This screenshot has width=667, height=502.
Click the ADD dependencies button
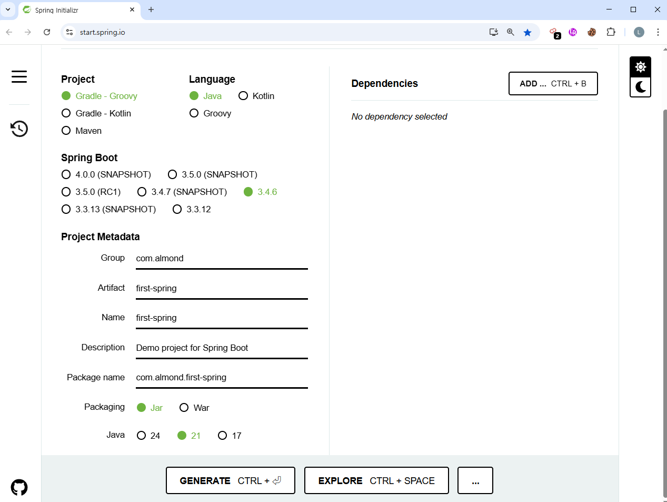pos(553,84)
